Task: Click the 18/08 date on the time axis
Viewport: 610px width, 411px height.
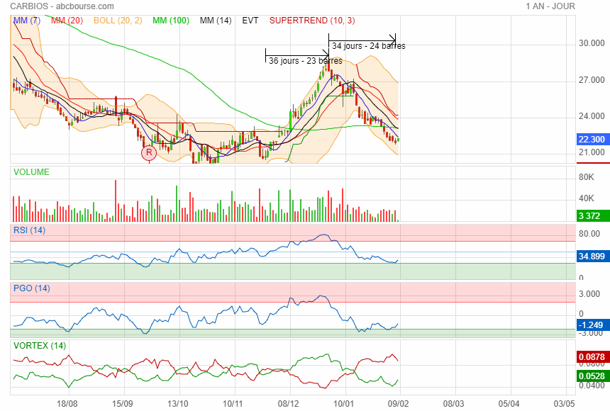Action: pyautogui.click(x=67, y=404)
